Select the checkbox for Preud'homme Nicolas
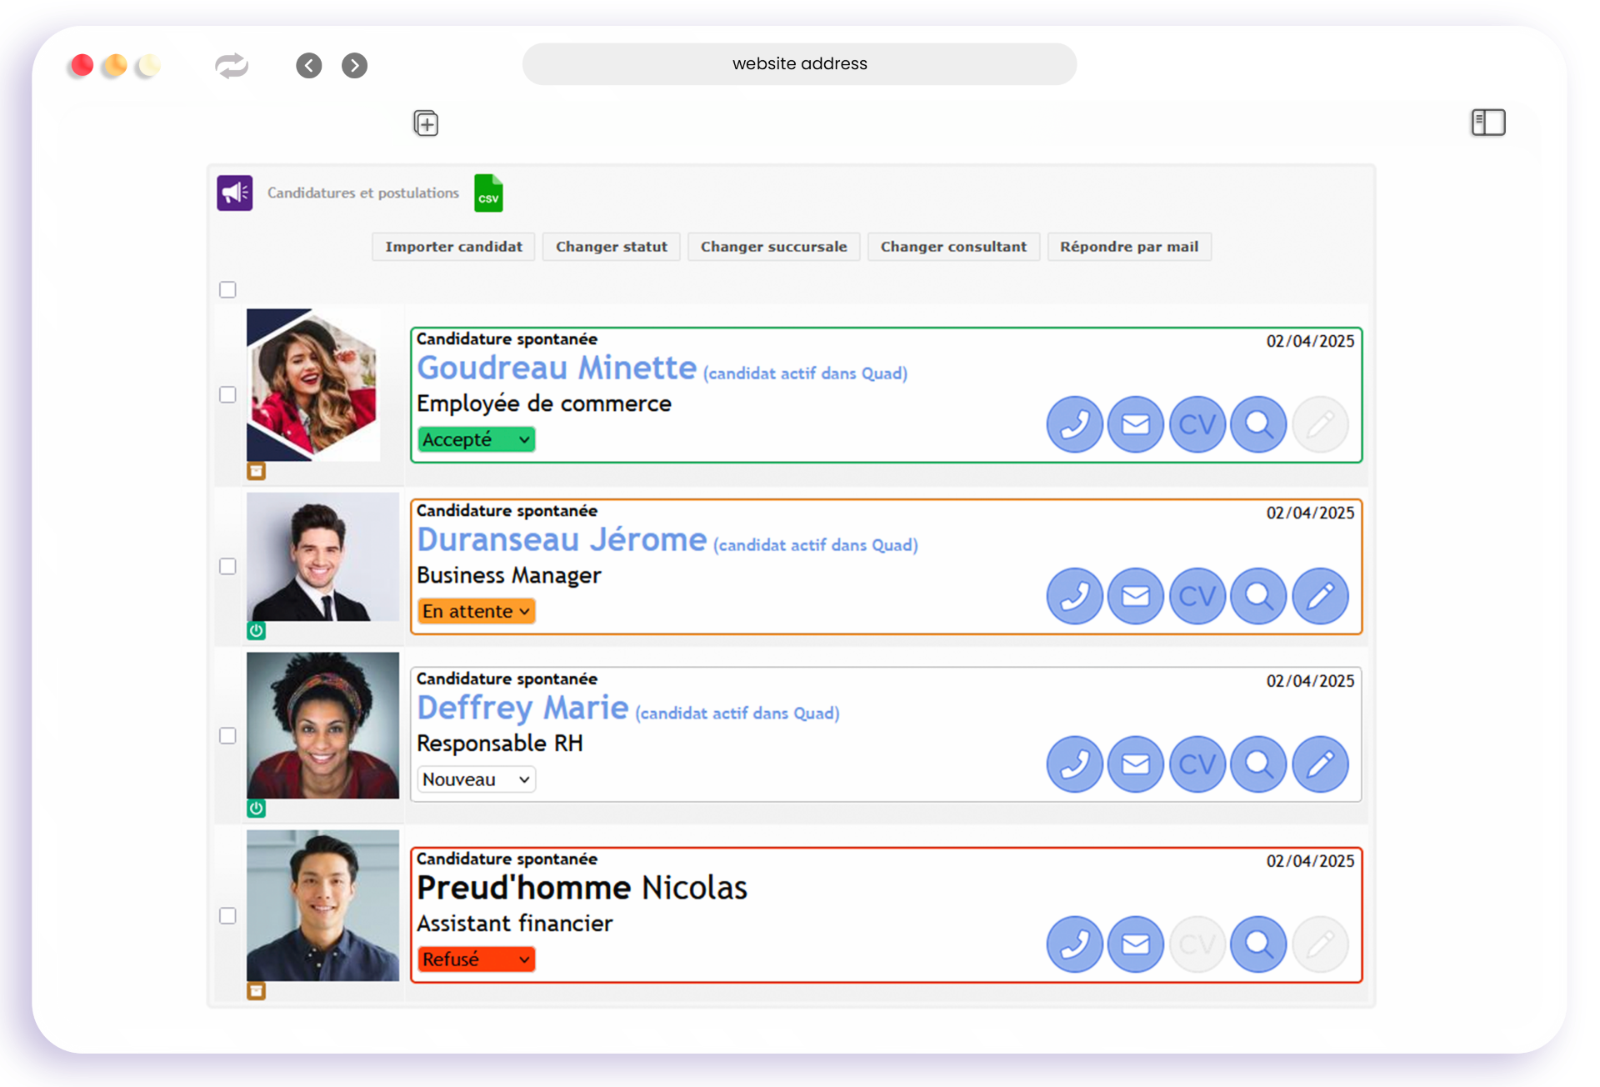 [227, 915]
